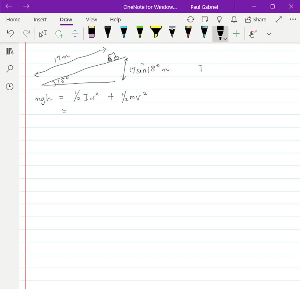Click the Share button

256,20
